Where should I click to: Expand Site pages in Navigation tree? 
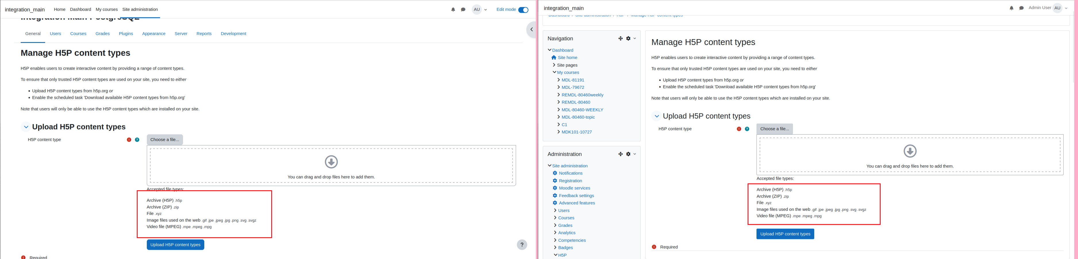pos(554,65)
